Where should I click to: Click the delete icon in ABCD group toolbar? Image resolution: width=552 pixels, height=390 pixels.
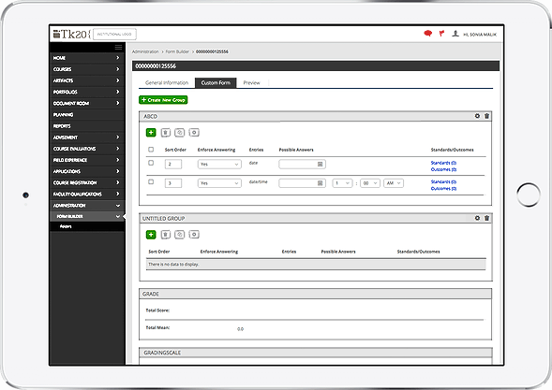[x=166, y=133]
